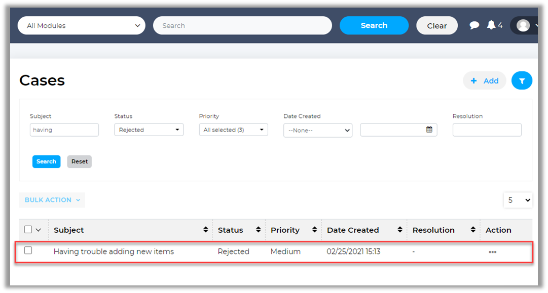Check the 'Having trouble adding new items' row
Viewport: 548px width, 293px height.
point(28,250)
